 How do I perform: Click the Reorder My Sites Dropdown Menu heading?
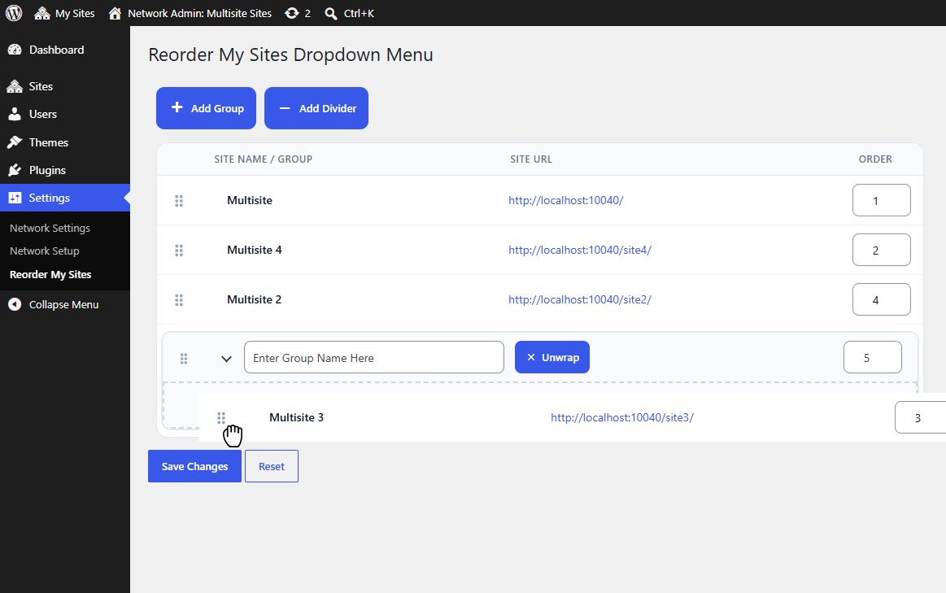pyautogui.click(x=291, y=55)
